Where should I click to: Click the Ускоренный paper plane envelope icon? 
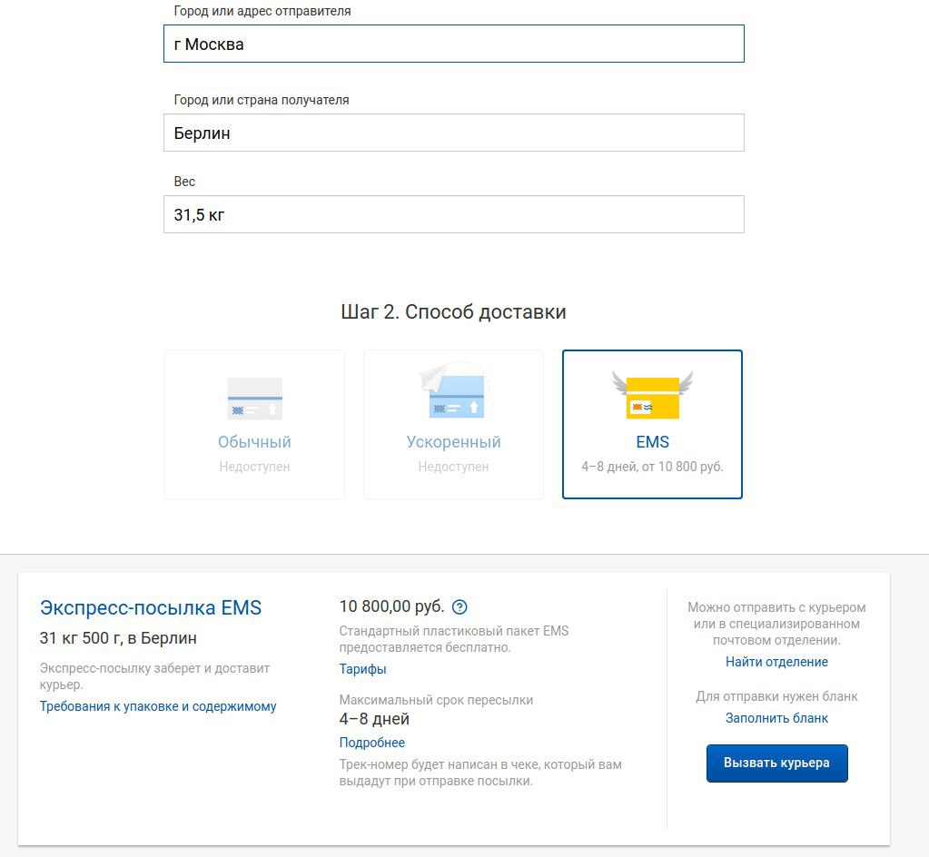[x=452, y=391]
